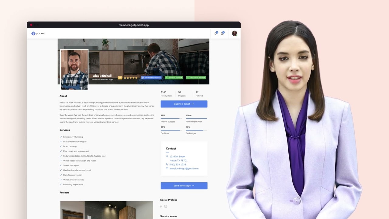Click the 53 Projects stat
The image size is (389, 219).
(x=182, y=94)
